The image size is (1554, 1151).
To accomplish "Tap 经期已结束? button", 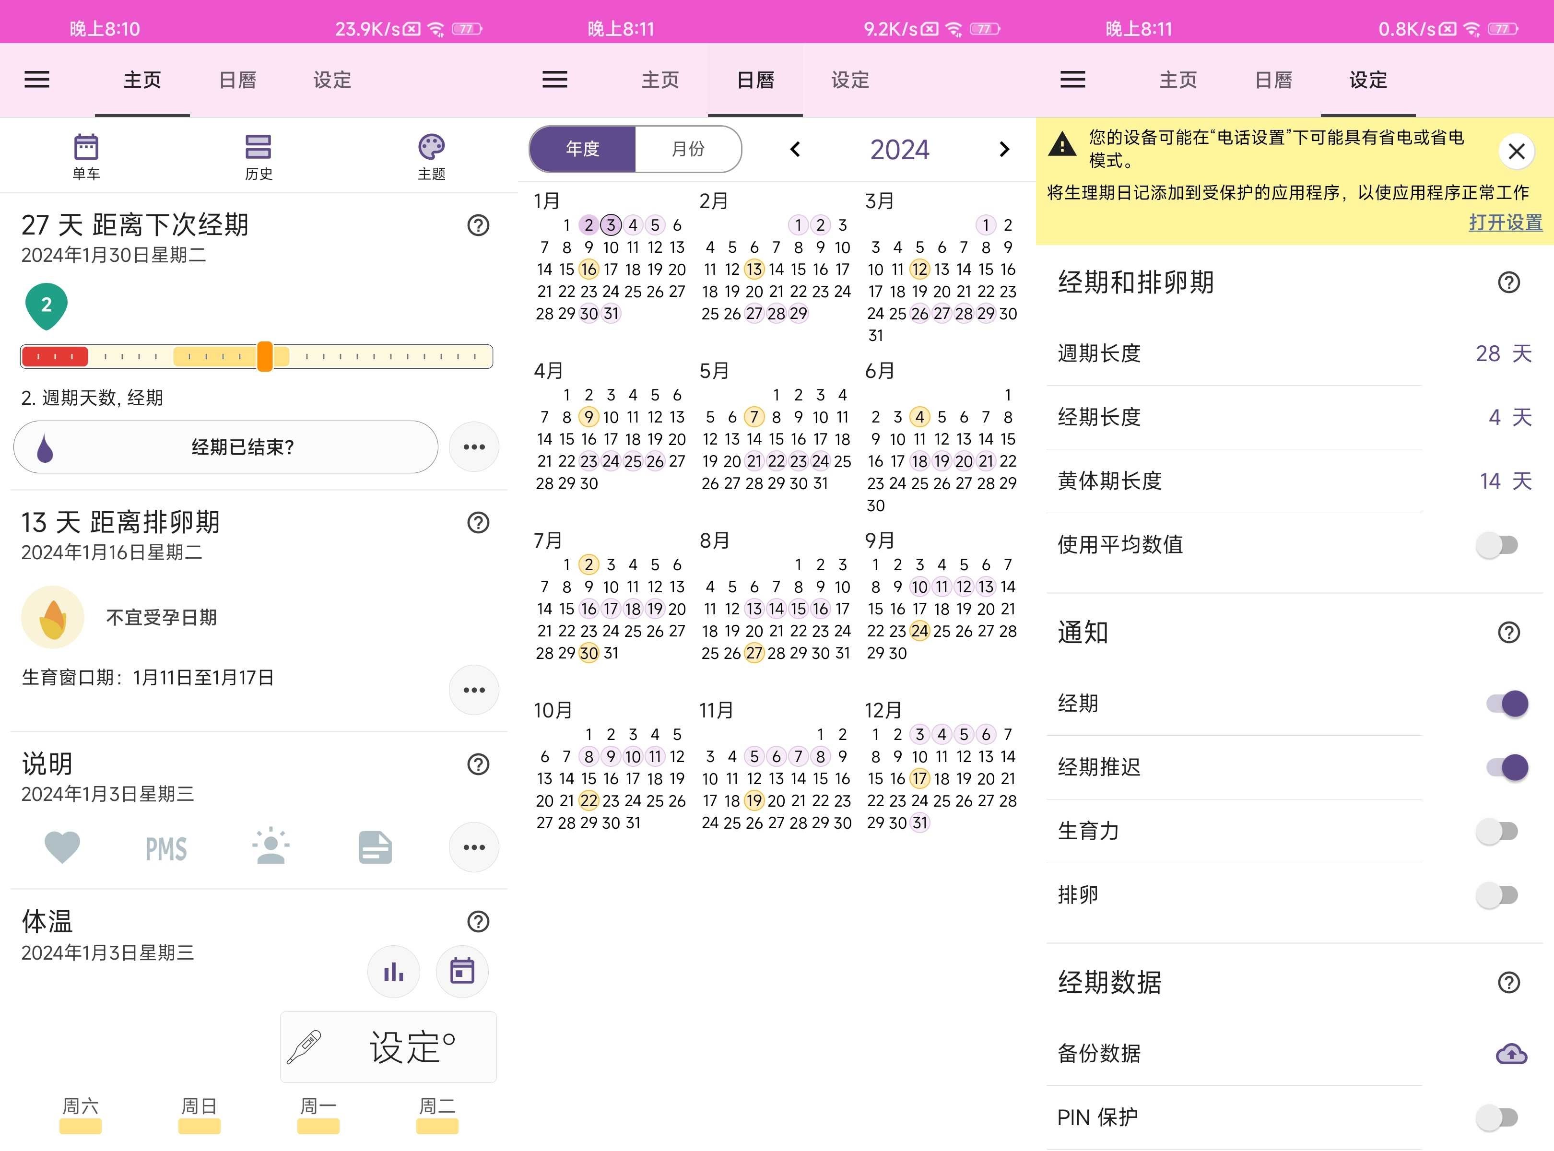I will 226,446.
